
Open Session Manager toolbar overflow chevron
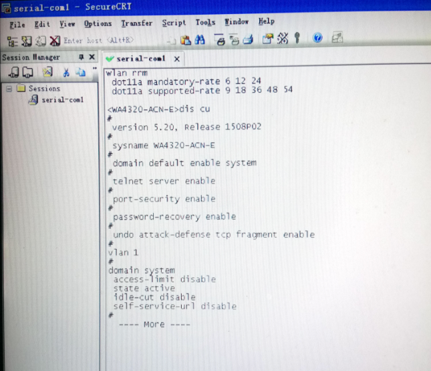coord(95,68)
